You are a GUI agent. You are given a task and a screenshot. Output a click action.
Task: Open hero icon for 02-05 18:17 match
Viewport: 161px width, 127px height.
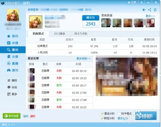click(31, 85)
